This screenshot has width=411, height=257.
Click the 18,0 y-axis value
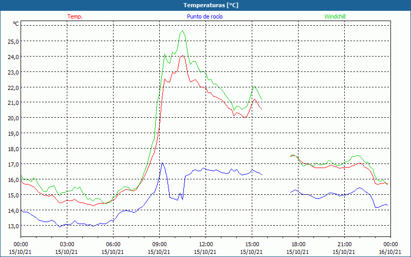[13, 149]
